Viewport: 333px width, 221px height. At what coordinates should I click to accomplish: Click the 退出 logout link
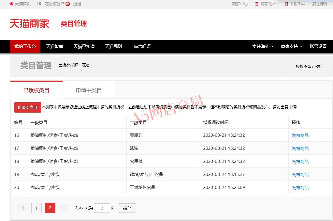pyautogui.click(x=77, y=4)
